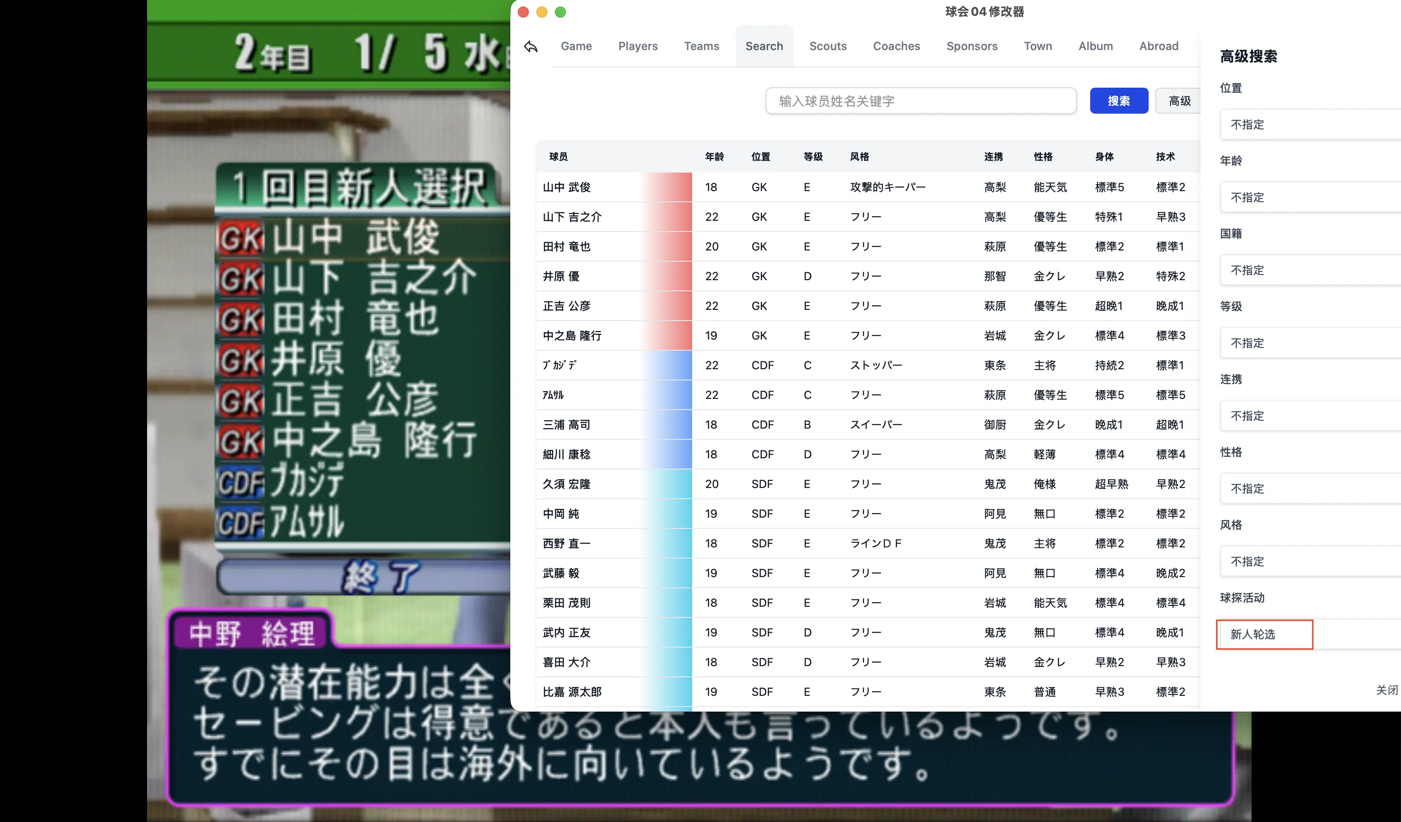Image resolution: width=1401 pixels, height=822 pixels.
Task: Open the Scouts tab
Action: click(x=828, y=47)
